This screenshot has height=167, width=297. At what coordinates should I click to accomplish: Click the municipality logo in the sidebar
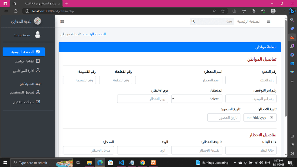click(38, 21)
